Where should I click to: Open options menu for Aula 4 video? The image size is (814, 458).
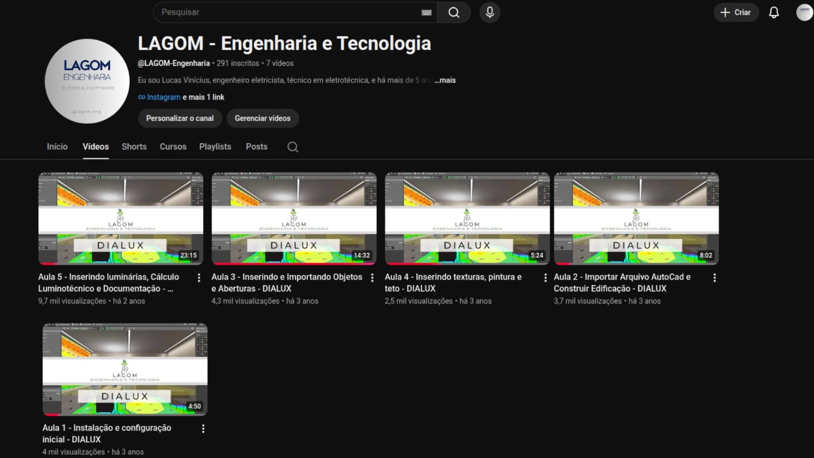(545, 278)
